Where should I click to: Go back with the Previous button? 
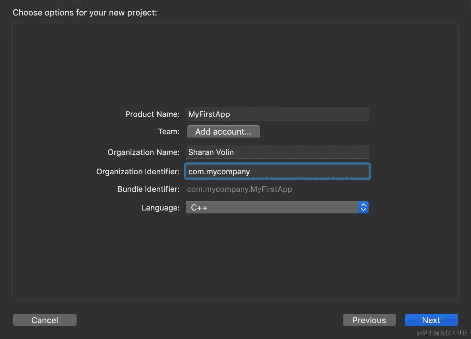coord(369,320)
